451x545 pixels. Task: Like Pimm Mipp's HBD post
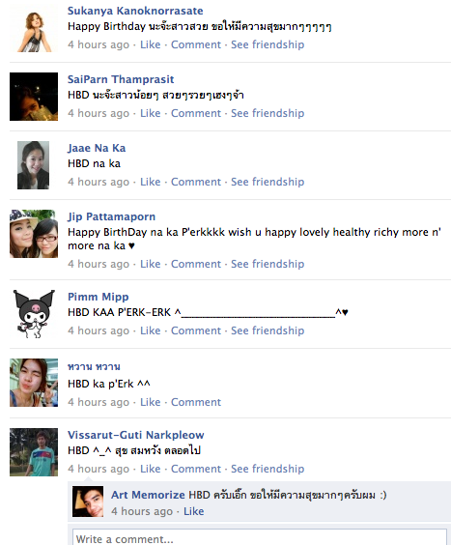pos(150,330)
